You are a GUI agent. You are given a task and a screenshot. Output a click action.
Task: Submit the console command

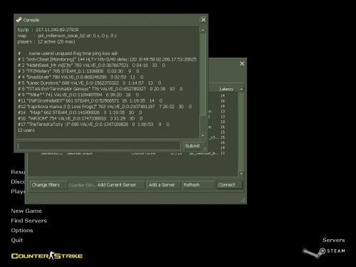click(x=194, y=146)
